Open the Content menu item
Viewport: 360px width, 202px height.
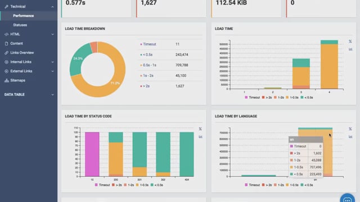pos(16,44)
